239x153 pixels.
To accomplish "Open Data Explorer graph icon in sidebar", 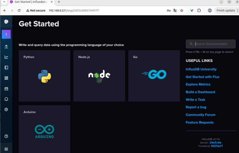I will tap(6, 57).
